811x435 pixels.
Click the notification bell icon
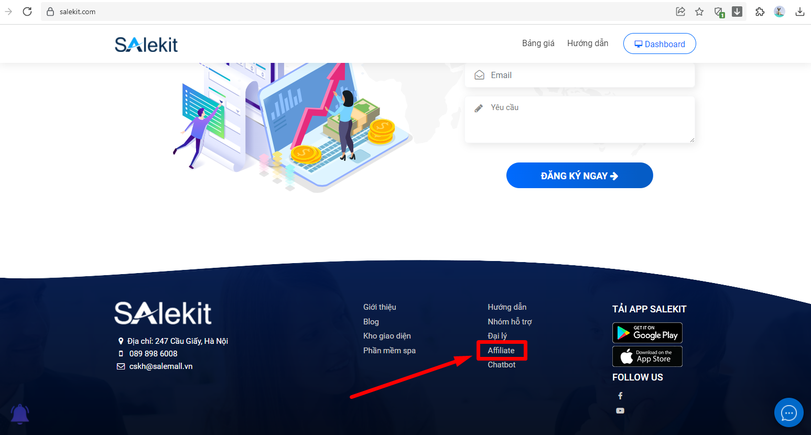pos(20,414)
